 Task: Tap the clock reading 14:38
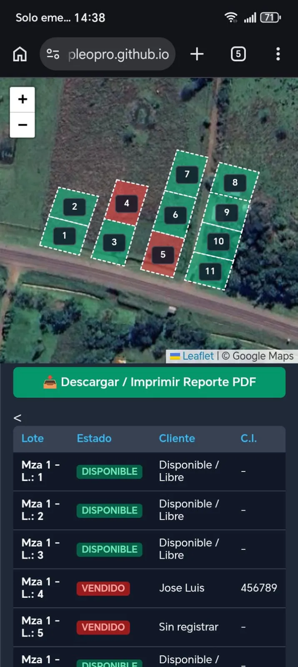[x=90, y=18]
